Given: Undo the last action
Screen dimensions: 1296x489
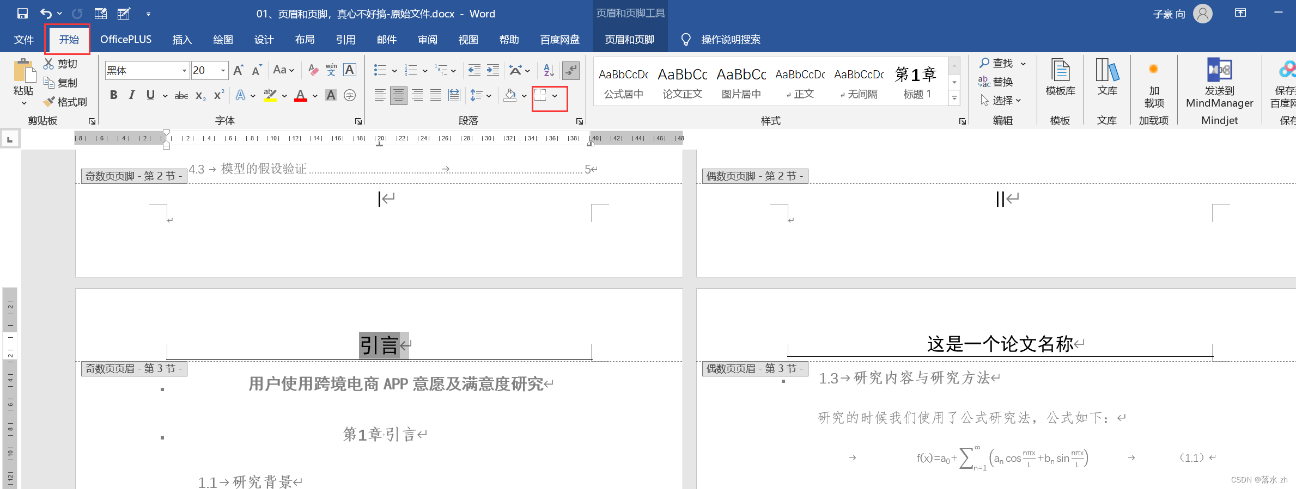Looking at the screenshot, I should (x=46, y=14).
